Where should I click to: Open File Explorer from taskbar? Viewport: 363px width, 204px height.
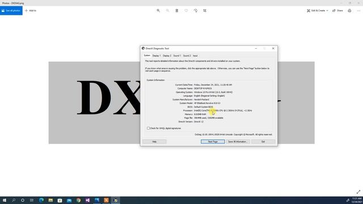(x=50, y=200)
